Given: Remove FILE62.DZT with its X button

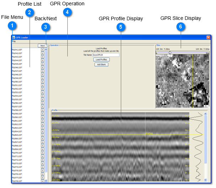Looking at the screenshot, I should (x=42, y=124).
